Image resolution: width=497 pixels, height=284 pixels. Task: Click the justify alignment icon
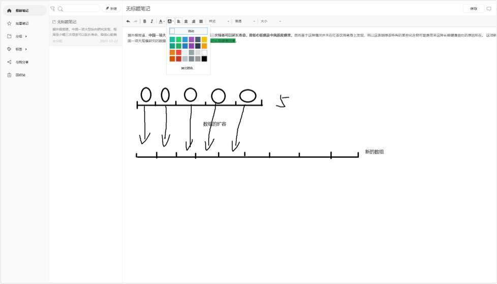click(201, 21)
